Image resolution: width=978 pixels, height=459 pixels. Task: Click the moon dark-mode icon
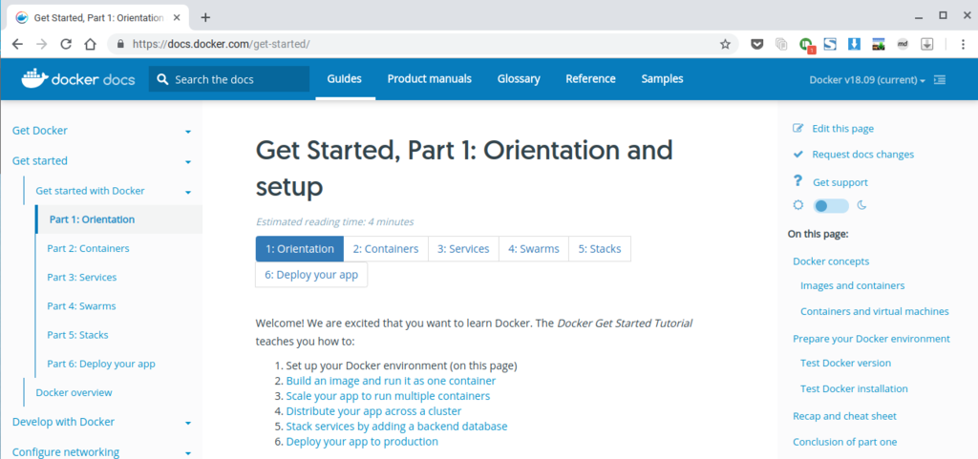[x=862, y=205]
